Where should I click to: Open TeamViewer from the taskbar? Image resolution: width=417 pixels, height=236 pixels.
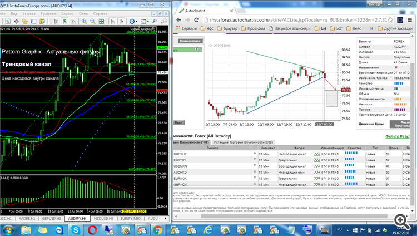pos(59,230)
